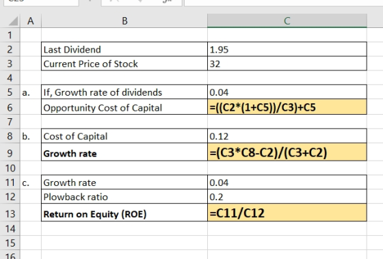Click the 'b.' label cell
Screen dimensions: 383x259
(31, 136)
